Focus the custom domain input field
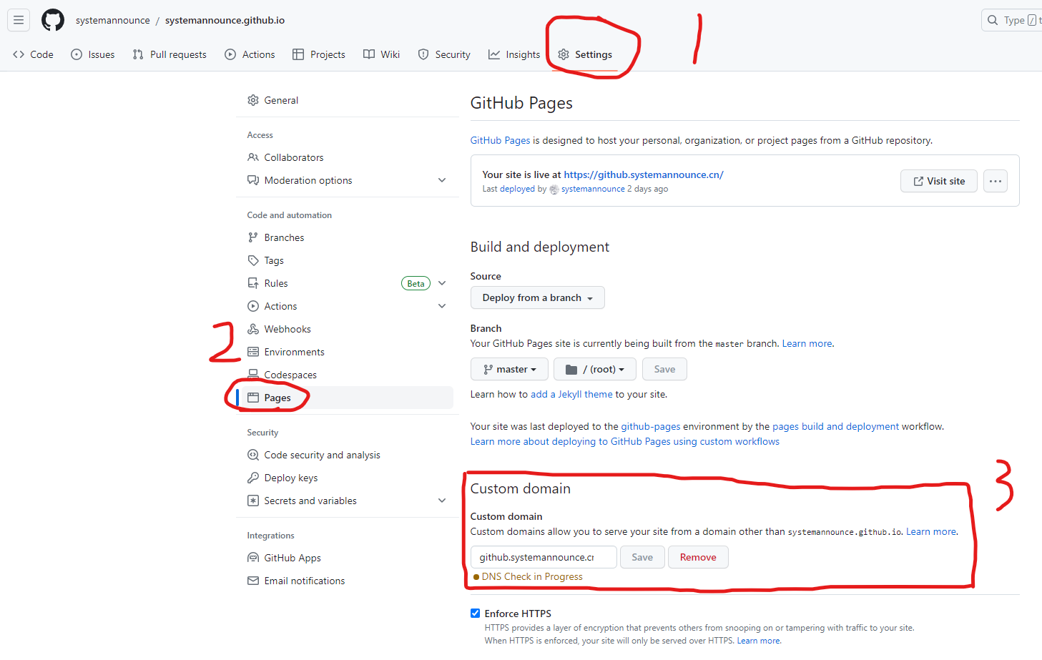Image resolution: width=1042 pixels, height=660 pixels. pos(544,557)
